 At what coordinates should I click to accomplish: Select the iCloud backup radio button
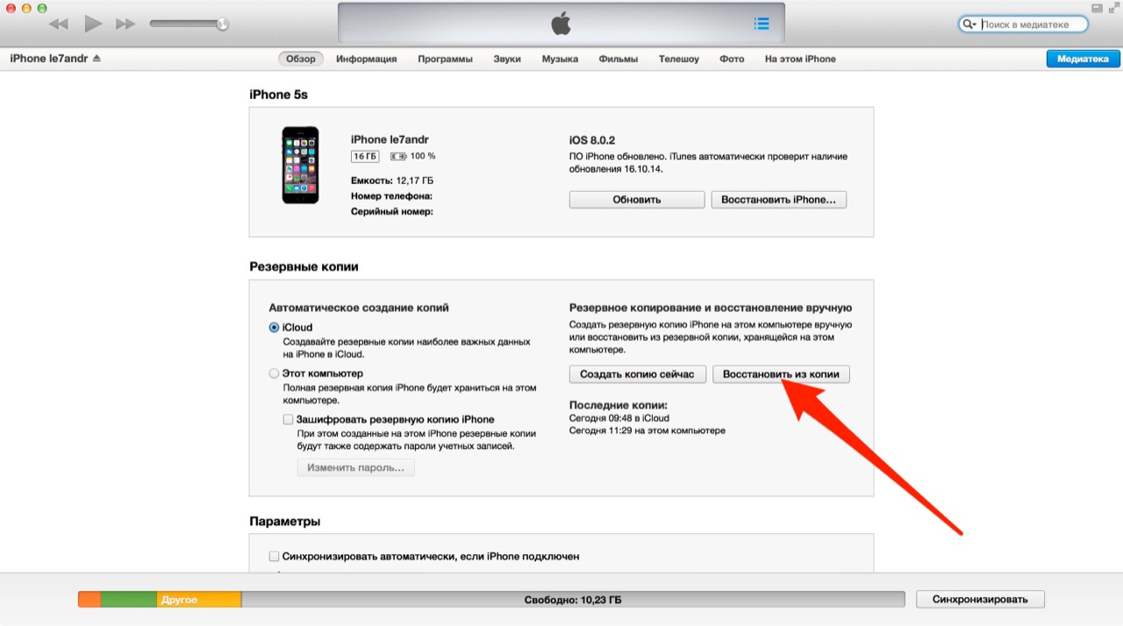click(x=275, y=327)
